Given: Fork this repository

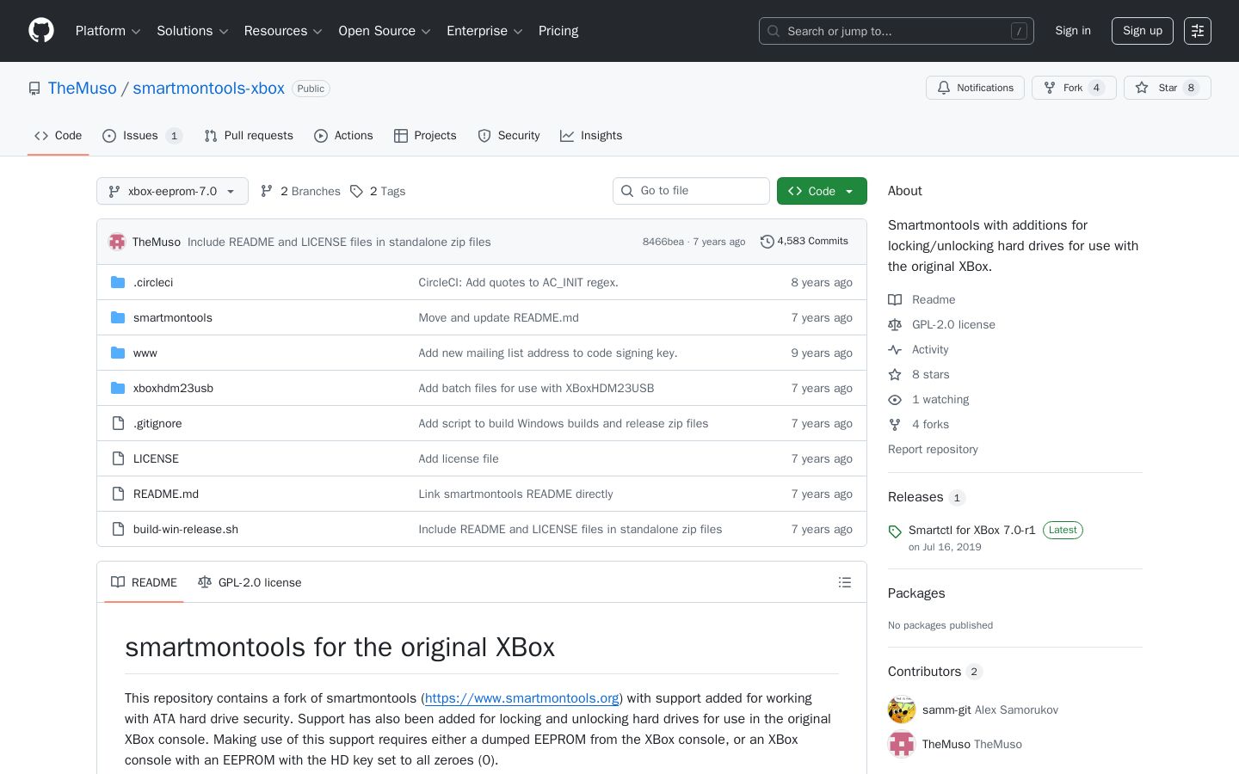Looking at the screenshot, I should [1074, 88].
